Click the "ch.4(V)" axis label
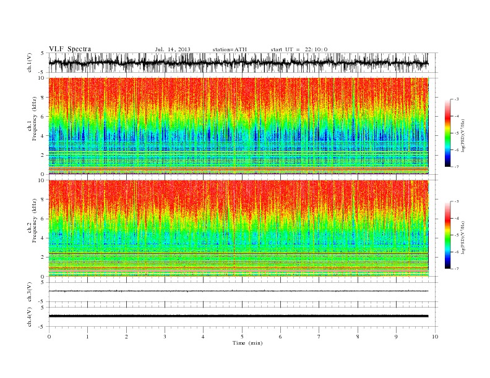 (x=30, y=317)
